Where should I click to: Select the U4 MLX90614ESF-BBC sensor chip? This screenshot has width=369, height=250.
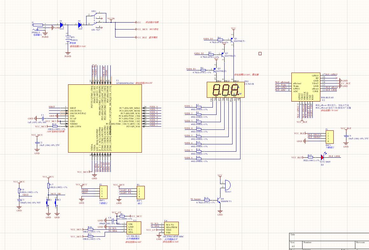coord(171,228)
